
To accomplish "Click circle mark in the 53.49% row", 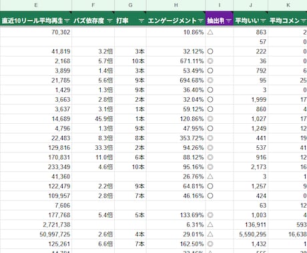I will coord(210,71).
